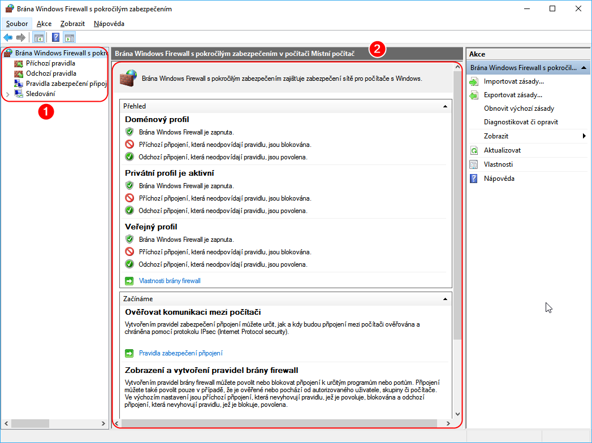Click the firewall icon in the window title bar

click(10, 8)
